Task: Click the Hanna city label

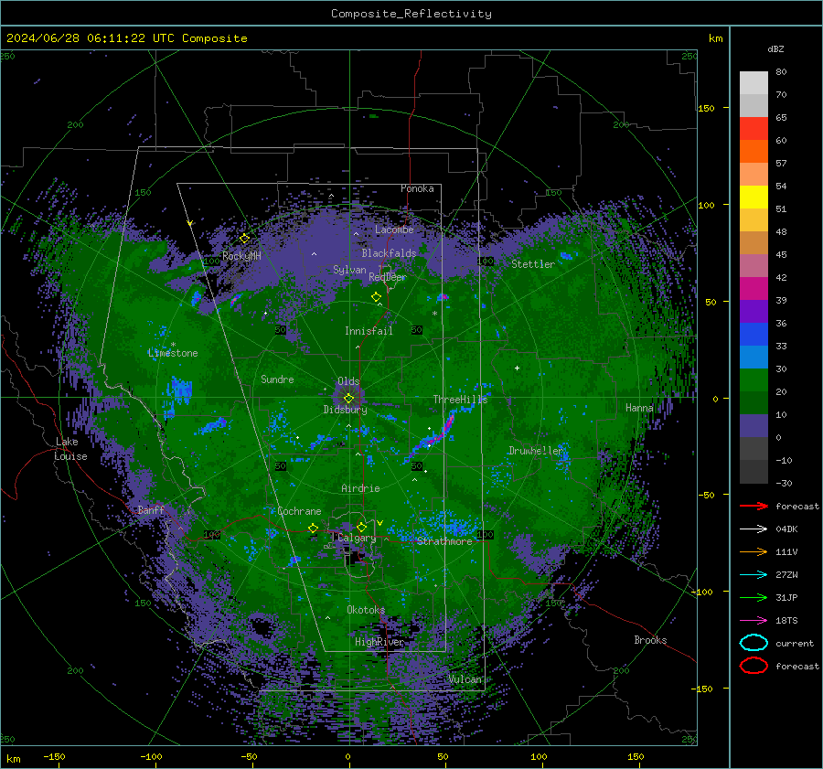Action: click(639, 408)
